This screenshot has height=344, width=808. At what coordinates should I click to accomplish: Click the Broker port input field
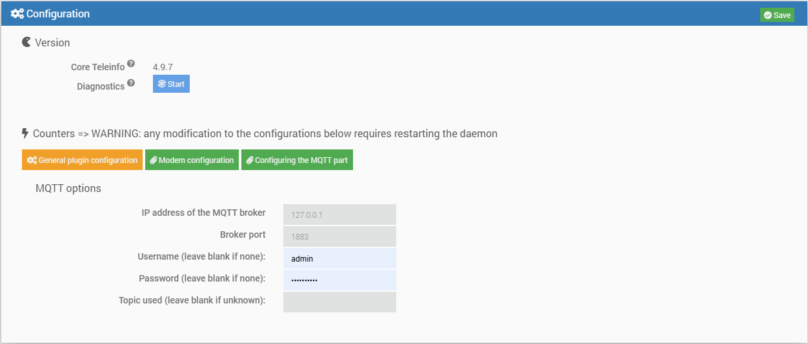pyautogui.click(x=339, y=236)
